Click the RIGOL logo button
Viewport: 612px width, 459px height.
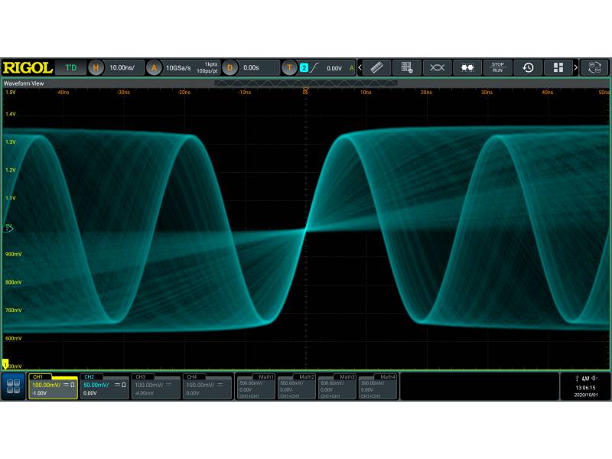tap(28, 67)
